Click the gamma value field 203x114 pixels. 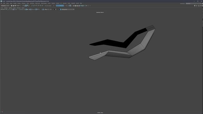(x=58, y=9)
